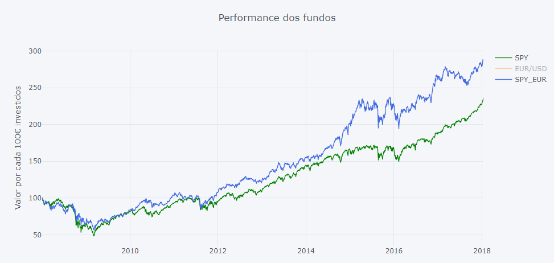Image resolution: width=554 pixels, height=263 pixels.
Task: Toggle the SPY trace in legend
Action: coord(521,58)
